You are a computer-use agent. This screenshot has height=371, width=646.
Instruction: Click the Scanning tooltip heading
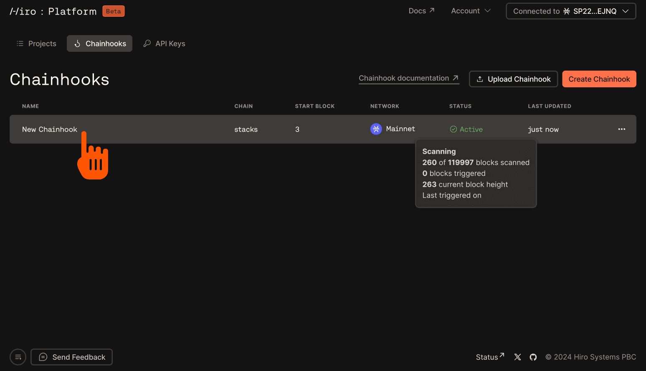[x=439, y=151]
